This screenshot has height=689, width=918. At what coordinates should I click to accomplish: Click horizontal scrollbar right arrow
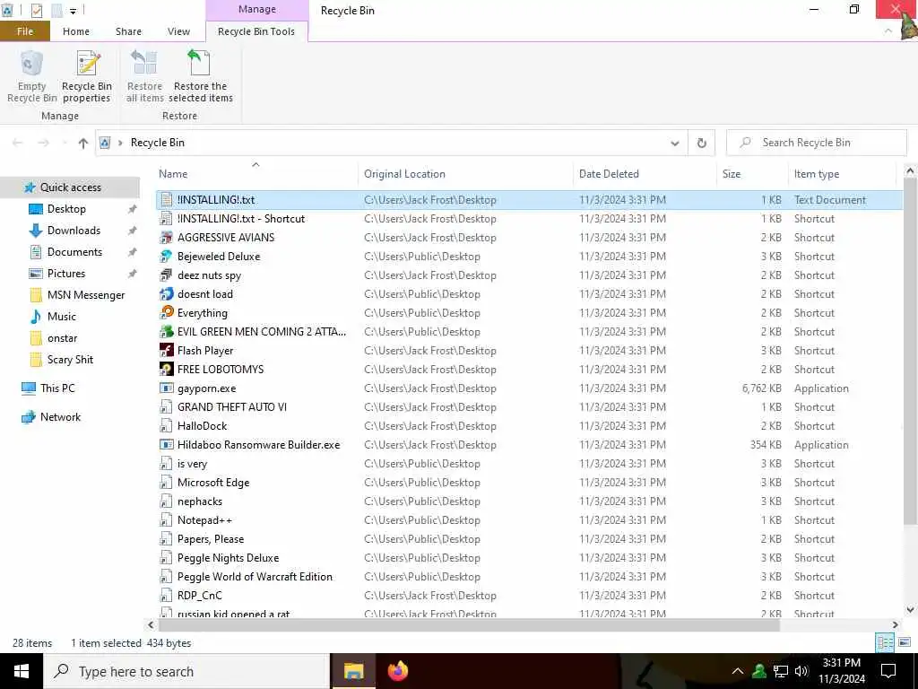(895, 625)
